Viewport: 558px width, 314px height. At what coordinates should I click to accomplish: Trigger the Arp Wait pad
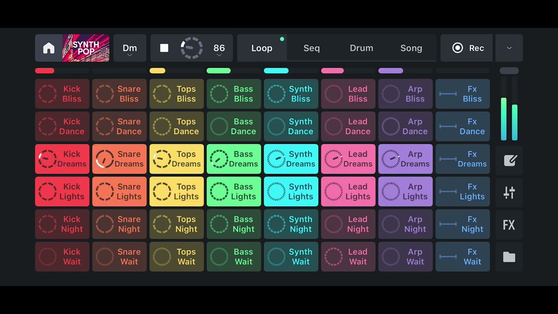(x=405, y=257)
